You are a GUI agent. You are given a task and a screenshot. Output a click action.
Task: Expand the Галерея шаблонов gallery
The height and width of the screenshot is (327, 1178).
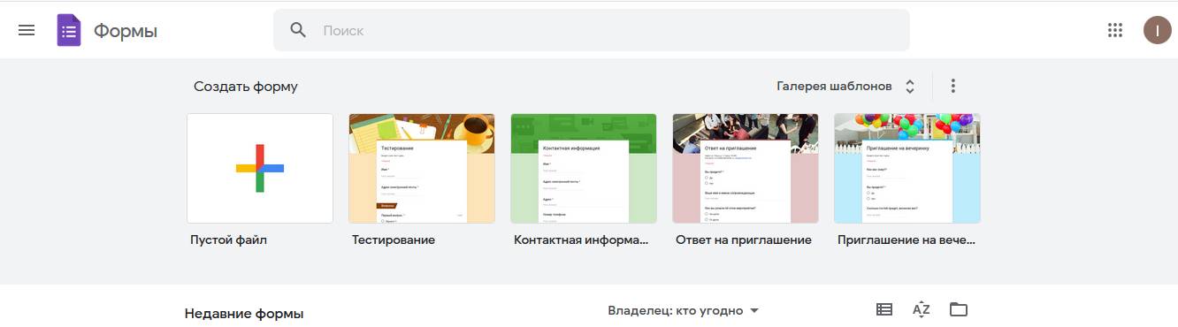[x=845, y=87]
